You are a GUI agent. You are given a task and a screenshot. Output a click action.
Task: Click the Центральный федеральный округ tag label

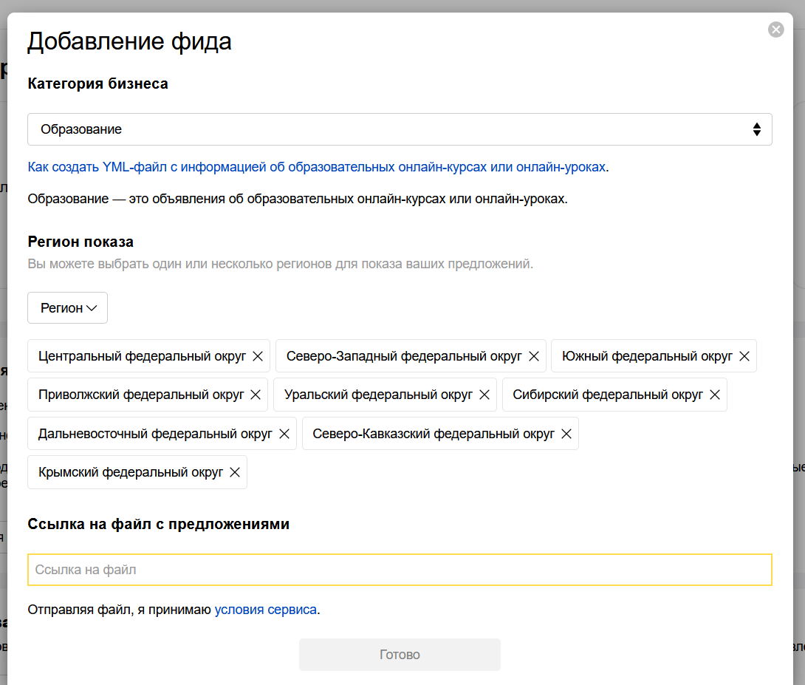click(x=142, y=356)
